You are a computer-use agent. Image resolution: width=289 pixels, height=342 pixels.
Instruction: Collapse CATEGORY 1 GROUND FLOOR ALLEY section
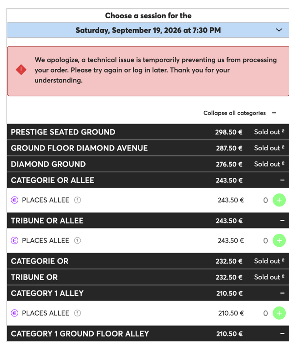[x=282, y=333]
